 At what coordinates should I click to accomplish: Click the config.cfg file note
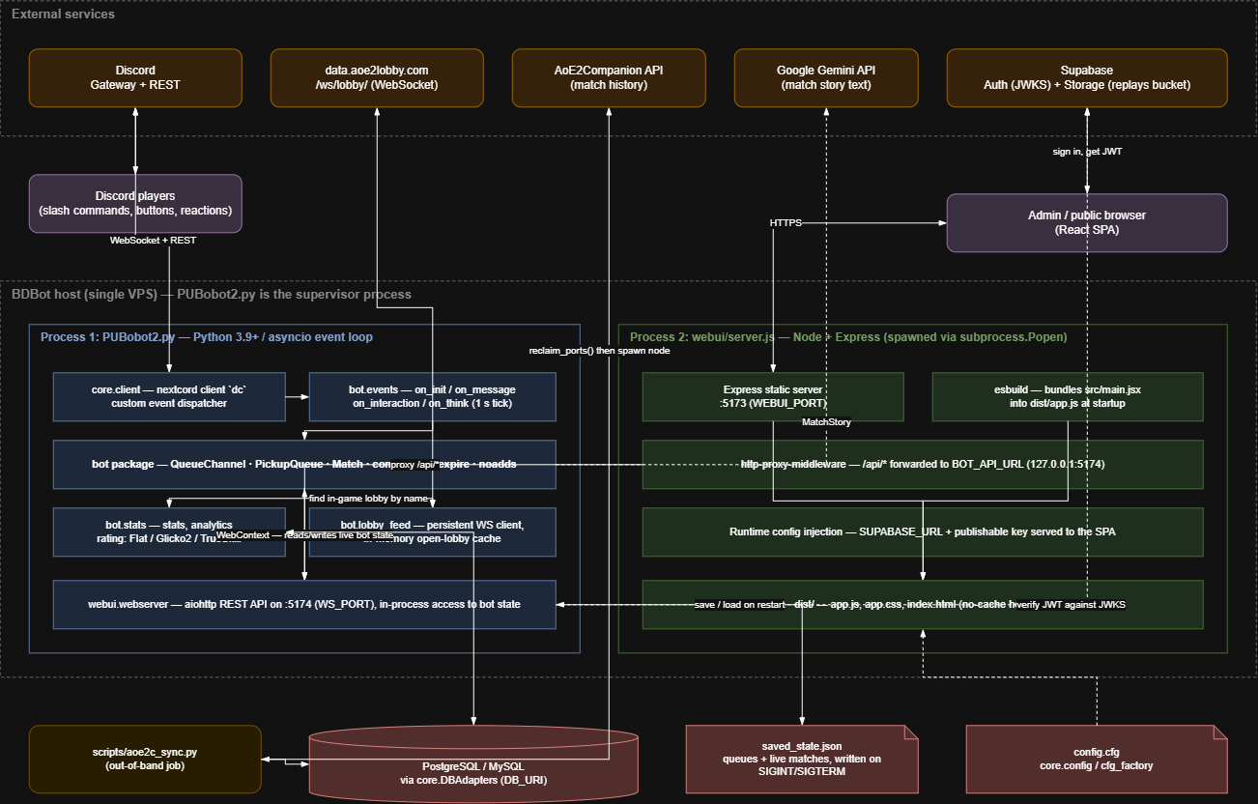(x=1097, y=759)
